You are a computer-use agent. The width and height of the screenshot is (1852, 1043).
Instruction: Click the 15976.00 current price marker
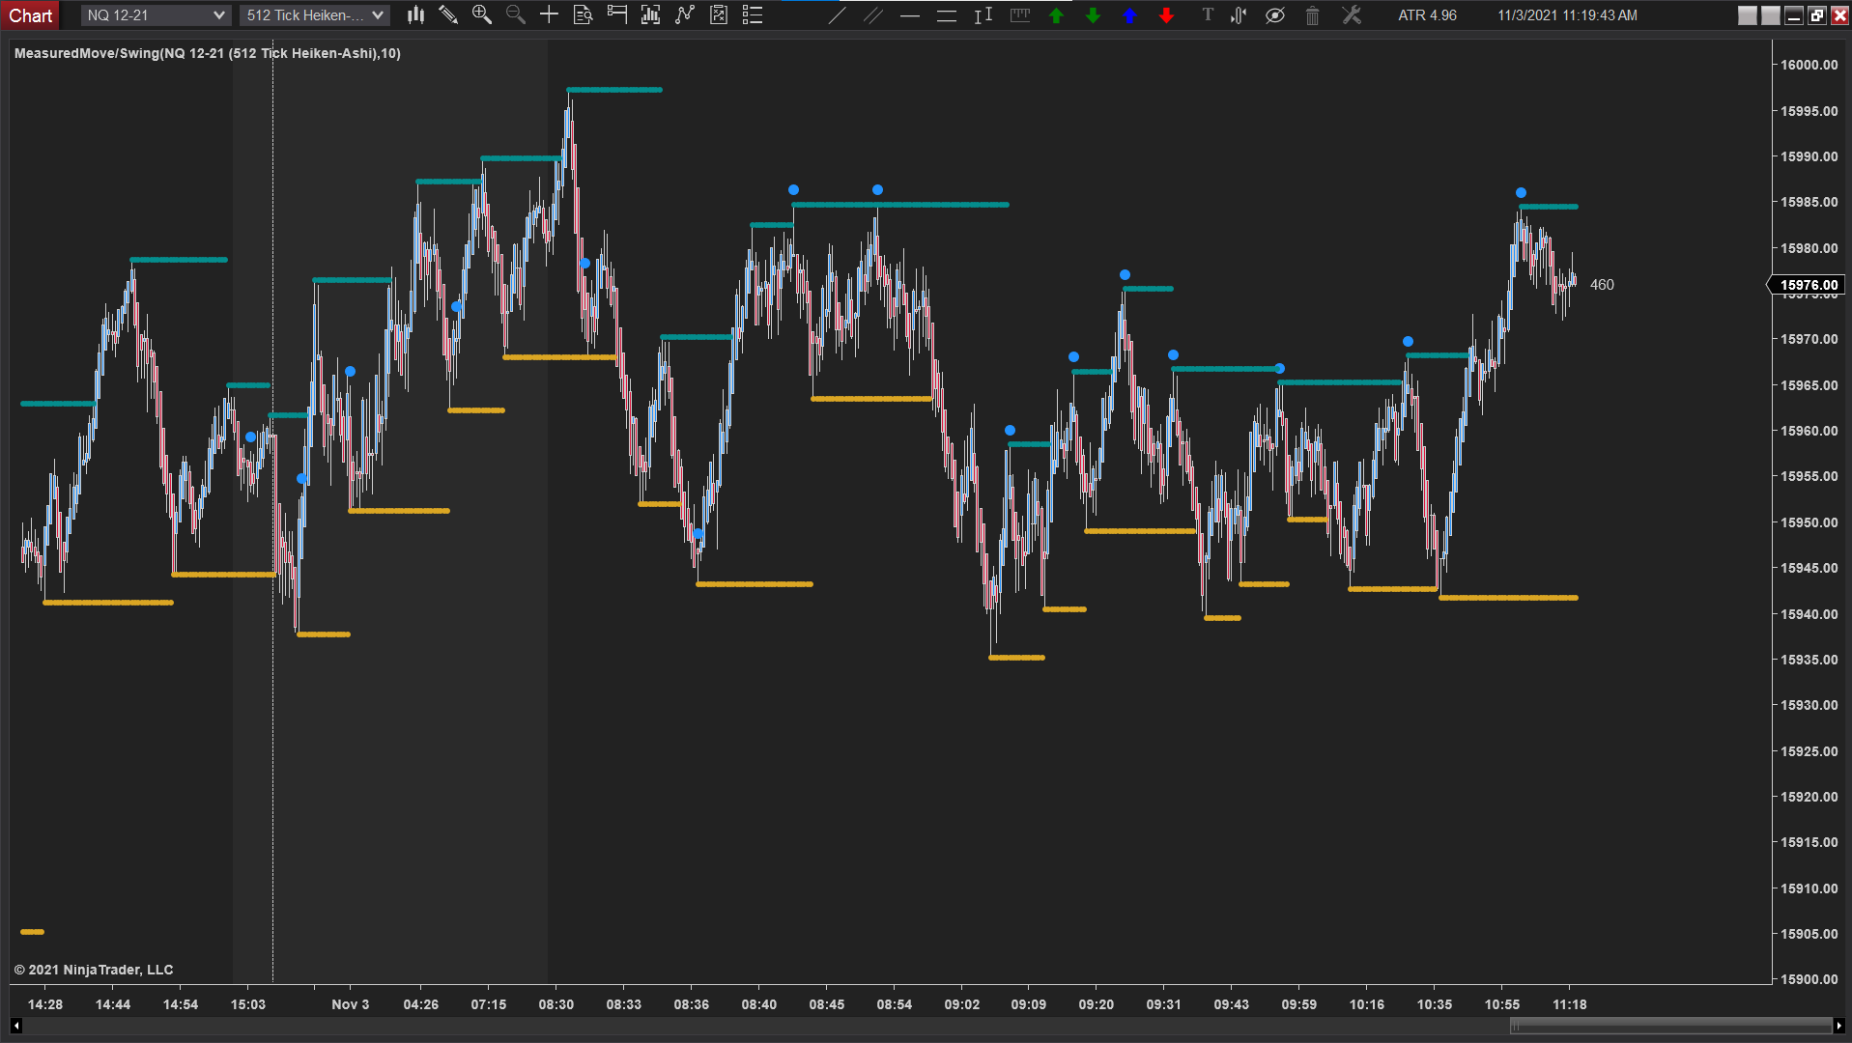(1808, 285)
